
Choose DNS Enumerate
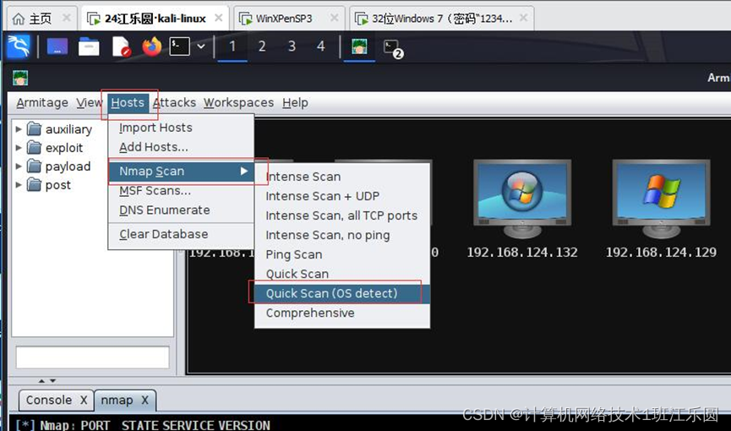[181, 210]
